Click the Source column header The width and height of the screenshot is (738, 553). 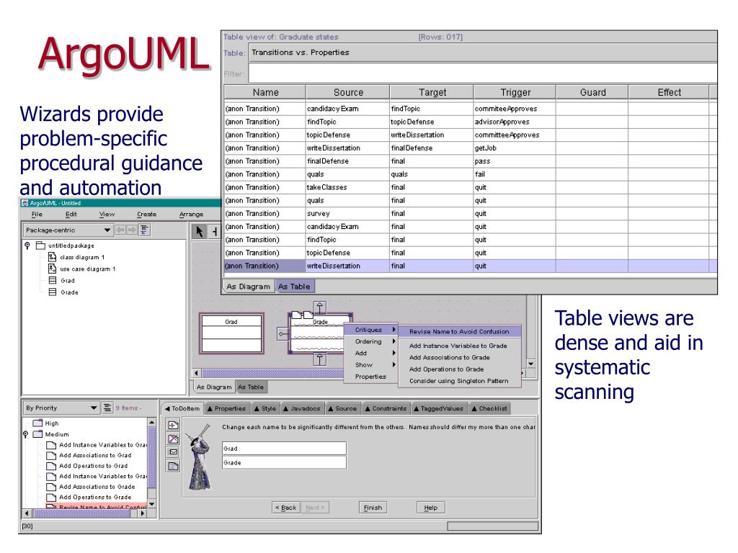(x=348, y=92)
